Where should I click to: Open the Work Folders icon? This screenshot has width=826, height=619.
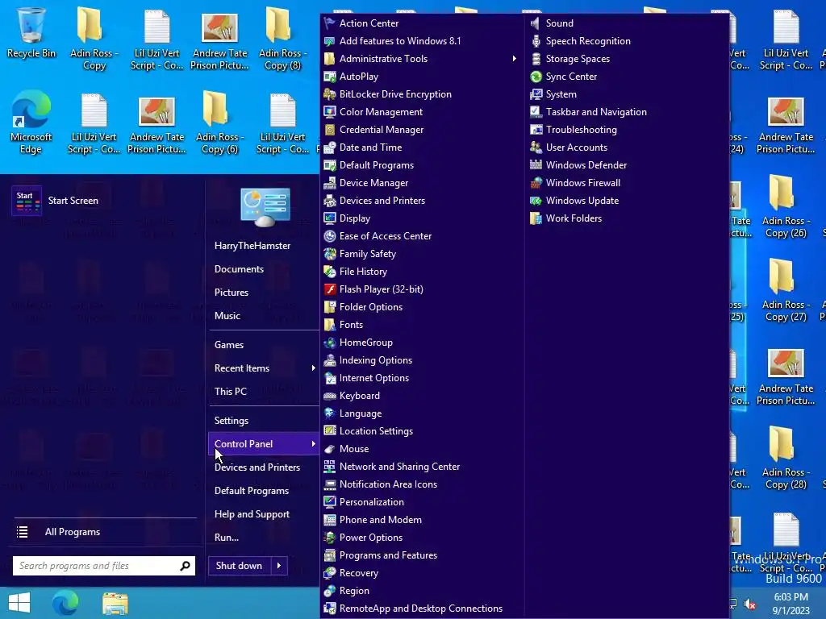(536, 218)
